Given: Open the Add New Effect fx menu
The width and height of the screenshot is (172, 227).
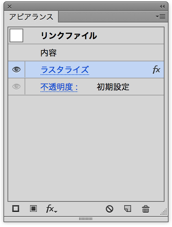Looking at the screenshot, I should [52, 209].
